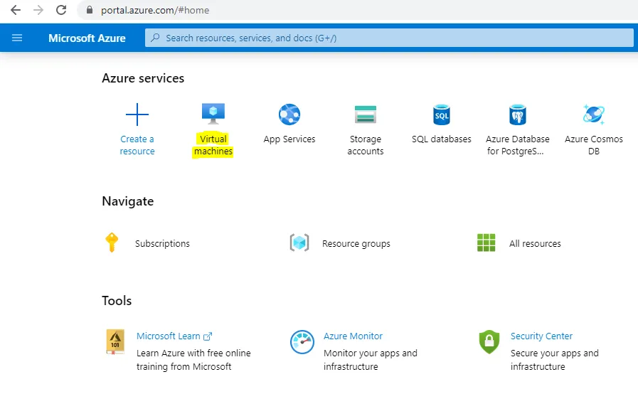This screenshot has height=394, width=638.
Task: Open Azure Database for PostgreSQL icon
Action: (x=518, y=115)
